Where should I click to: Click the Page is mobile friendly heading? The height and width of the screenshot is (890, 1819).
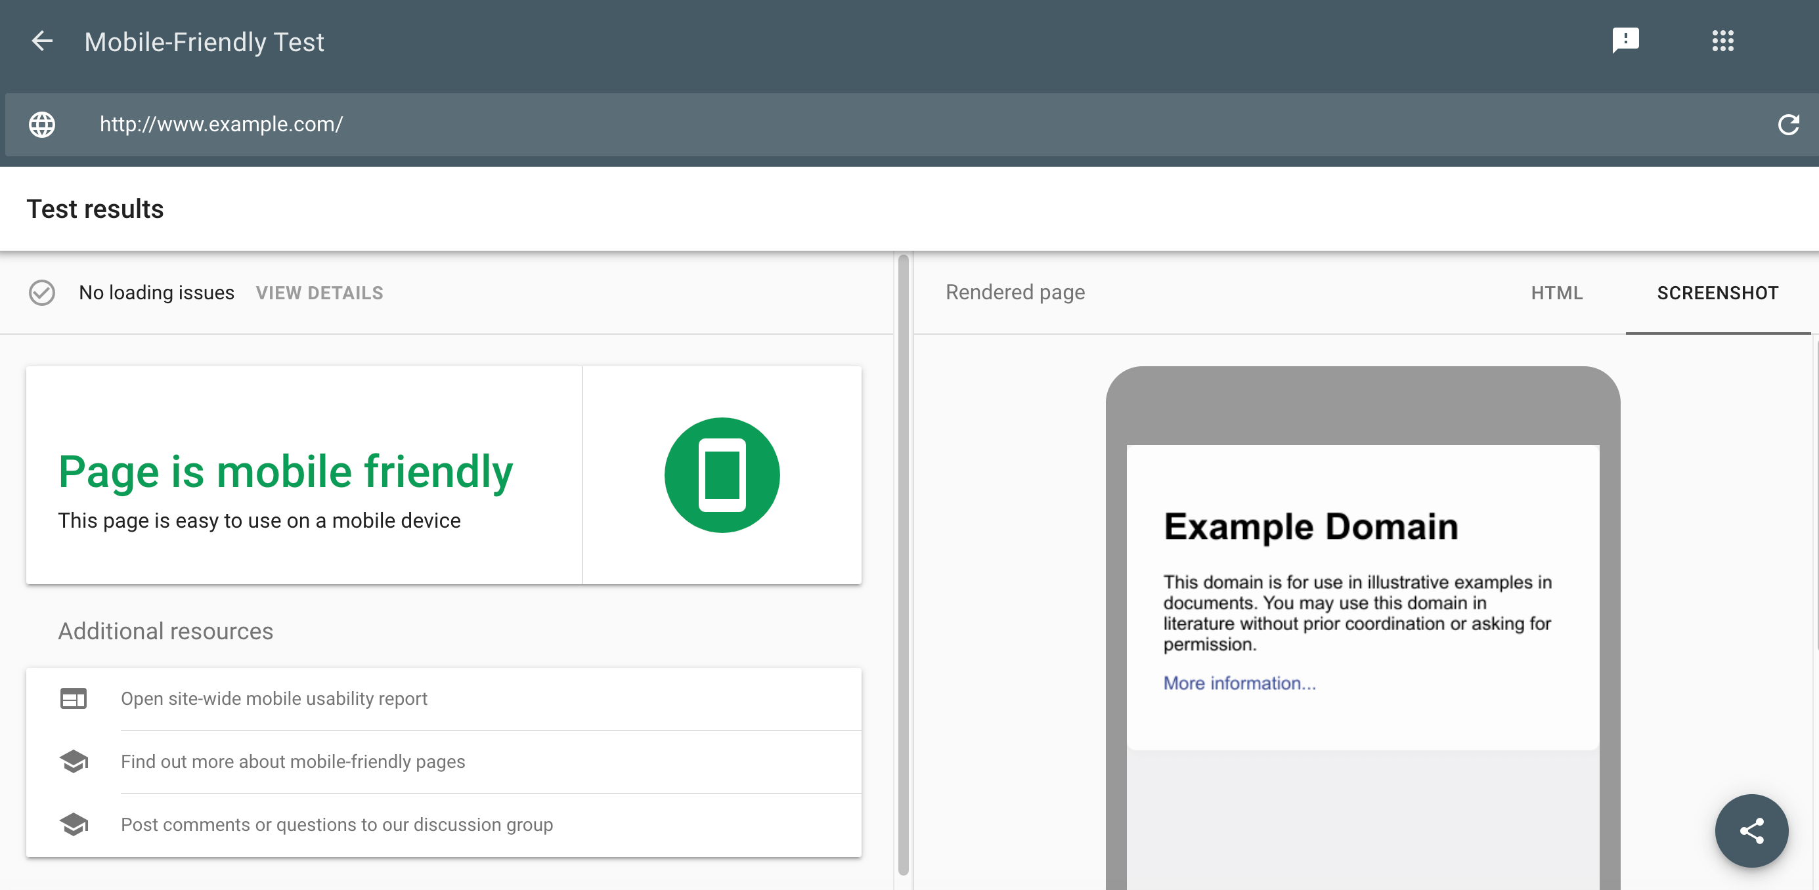[x=285, y=471]
